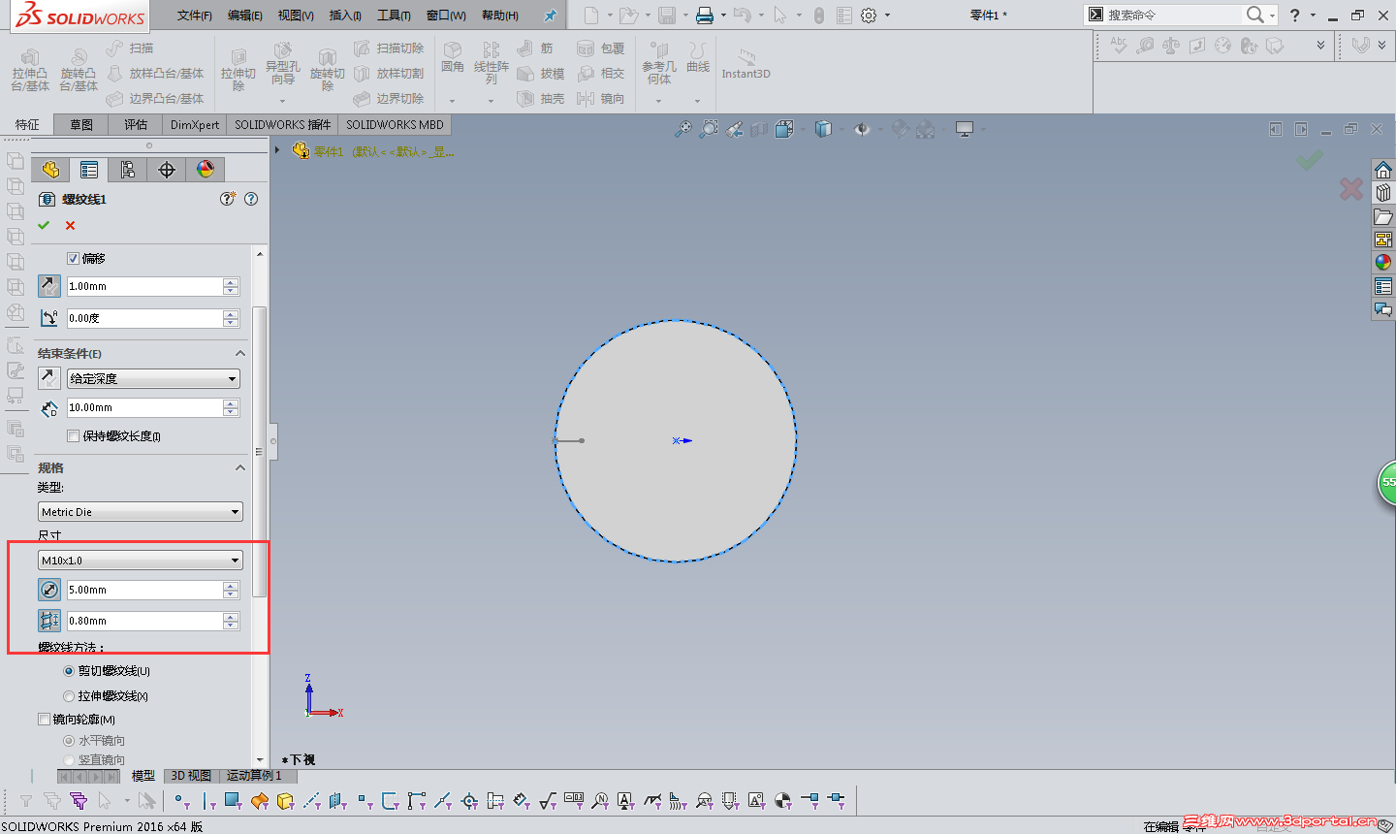This screenshot has width=1396, height=834.
Task: Open Appearances color ball in task pane
Action: point(1383,263)
